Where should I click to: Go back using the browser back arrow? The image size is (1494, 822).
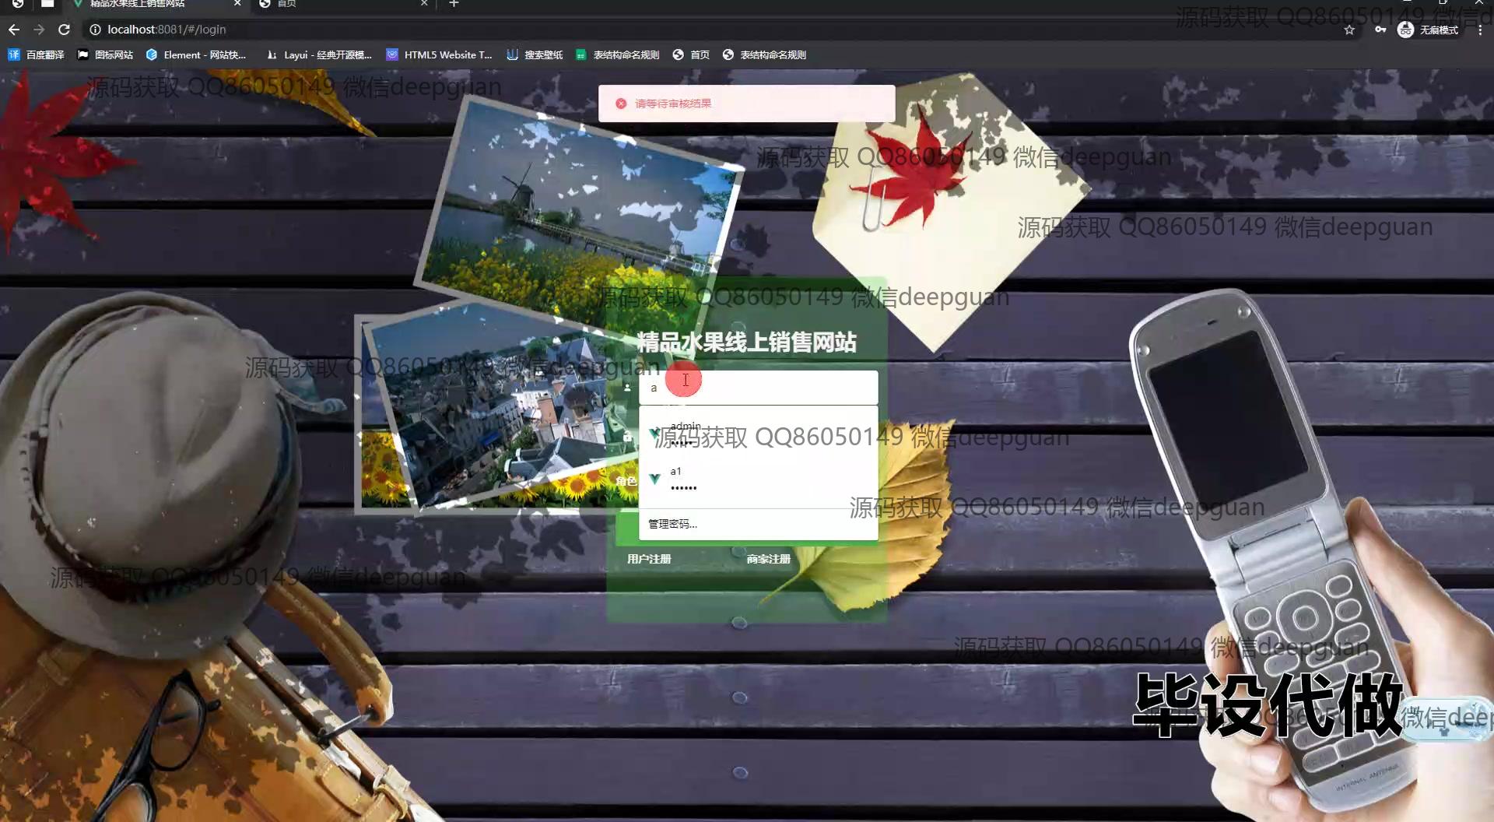pyautogui.click(x=14, y=30)
